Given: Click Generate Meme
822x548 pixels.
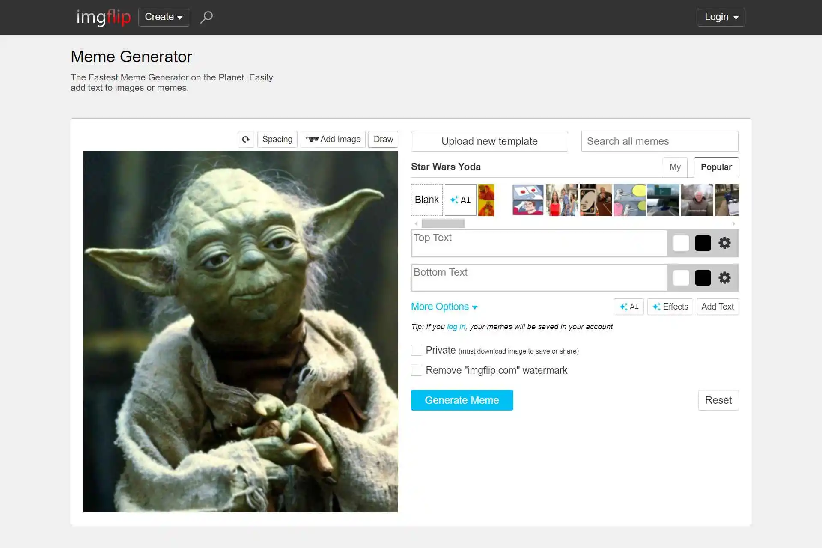Looking at the screenshot, I should click(x=462, y=400).
